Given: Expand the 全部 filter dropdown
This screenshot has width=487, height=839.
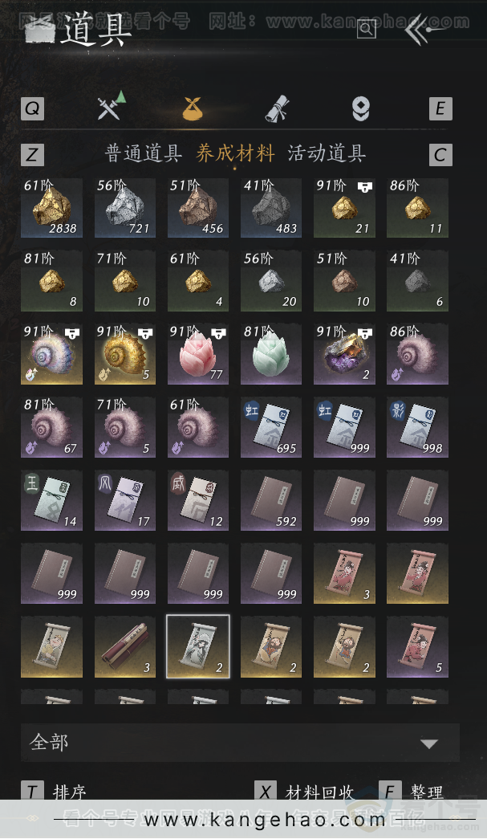Looking at the screenshot, I should pos(240,743).
